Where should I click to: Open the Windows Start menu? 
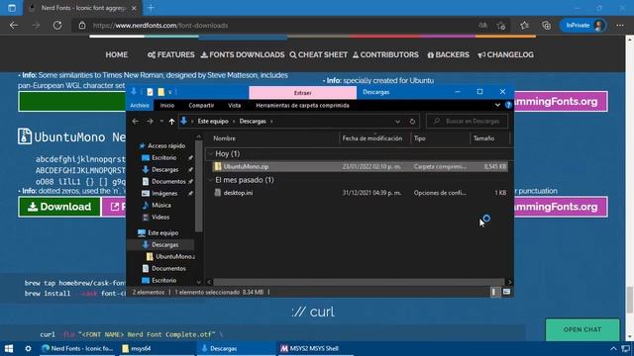click(9, 348)
